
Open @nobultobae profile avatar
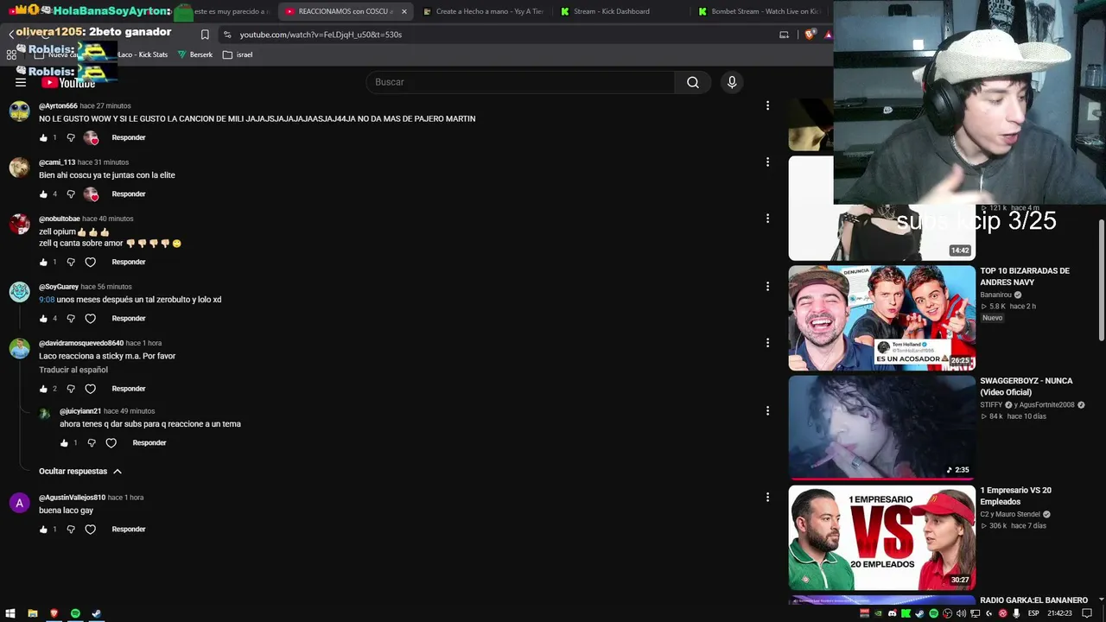point(19,224)
